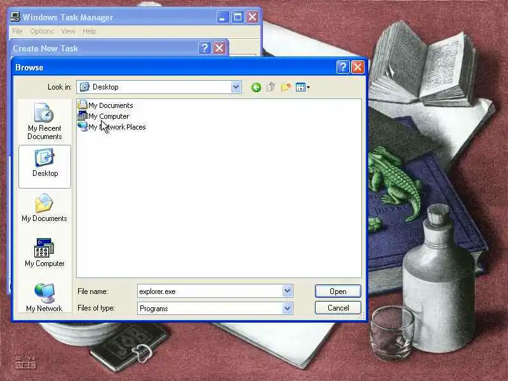Select Desktop in the places bar
508x381 pixels.
click(x=44, y=166)
